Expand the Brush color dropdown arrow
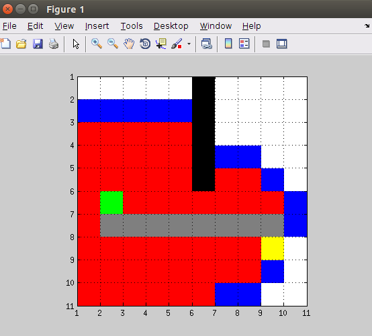Image resolution: width=372 pixels, height=336 pixels. point(189,44)
